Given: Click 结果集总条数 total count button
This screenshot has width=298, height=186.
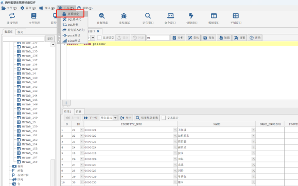Looking at the screenshot, I should [147, 118].
